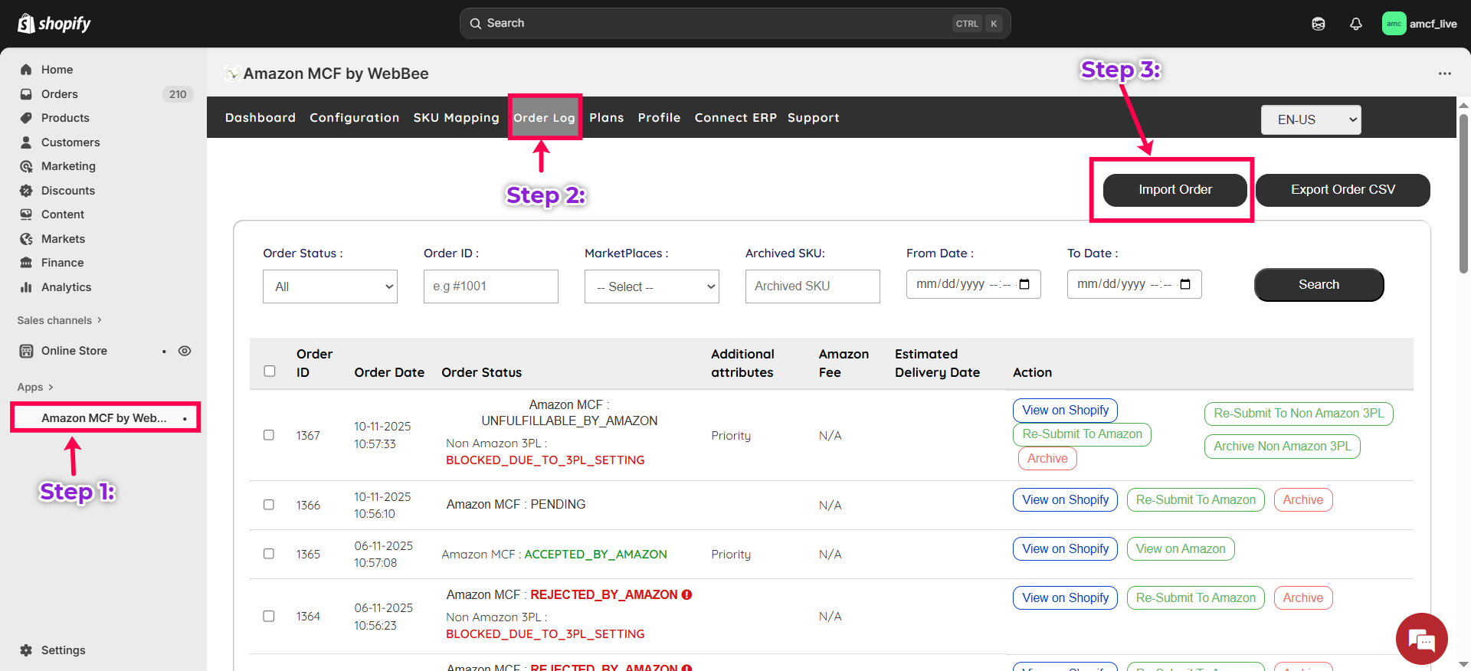Tick the select-all orders checkbox
This screenshot has width=1471, height=671.
(x=270, y=371)
